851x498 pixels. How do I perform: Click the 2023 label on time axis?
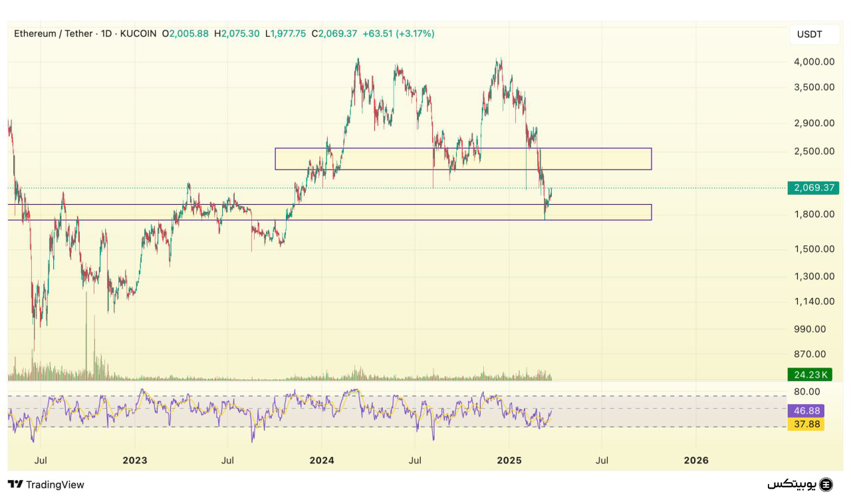[x=135, y=460]
